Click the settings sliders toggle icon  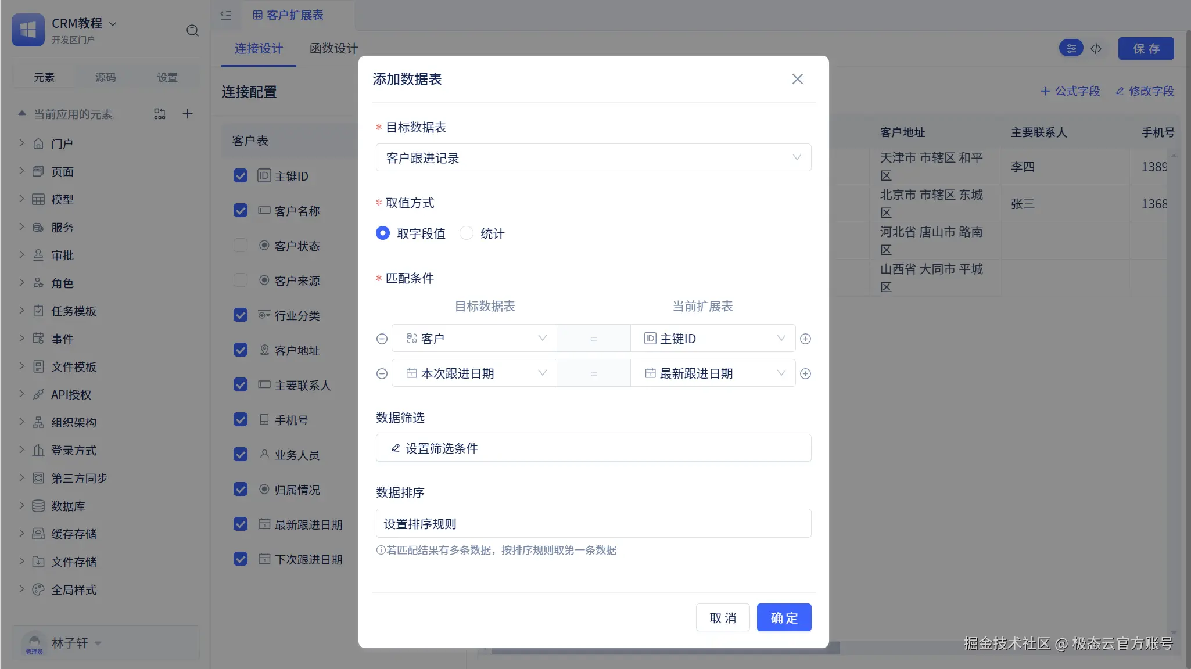pos(1071,48)
